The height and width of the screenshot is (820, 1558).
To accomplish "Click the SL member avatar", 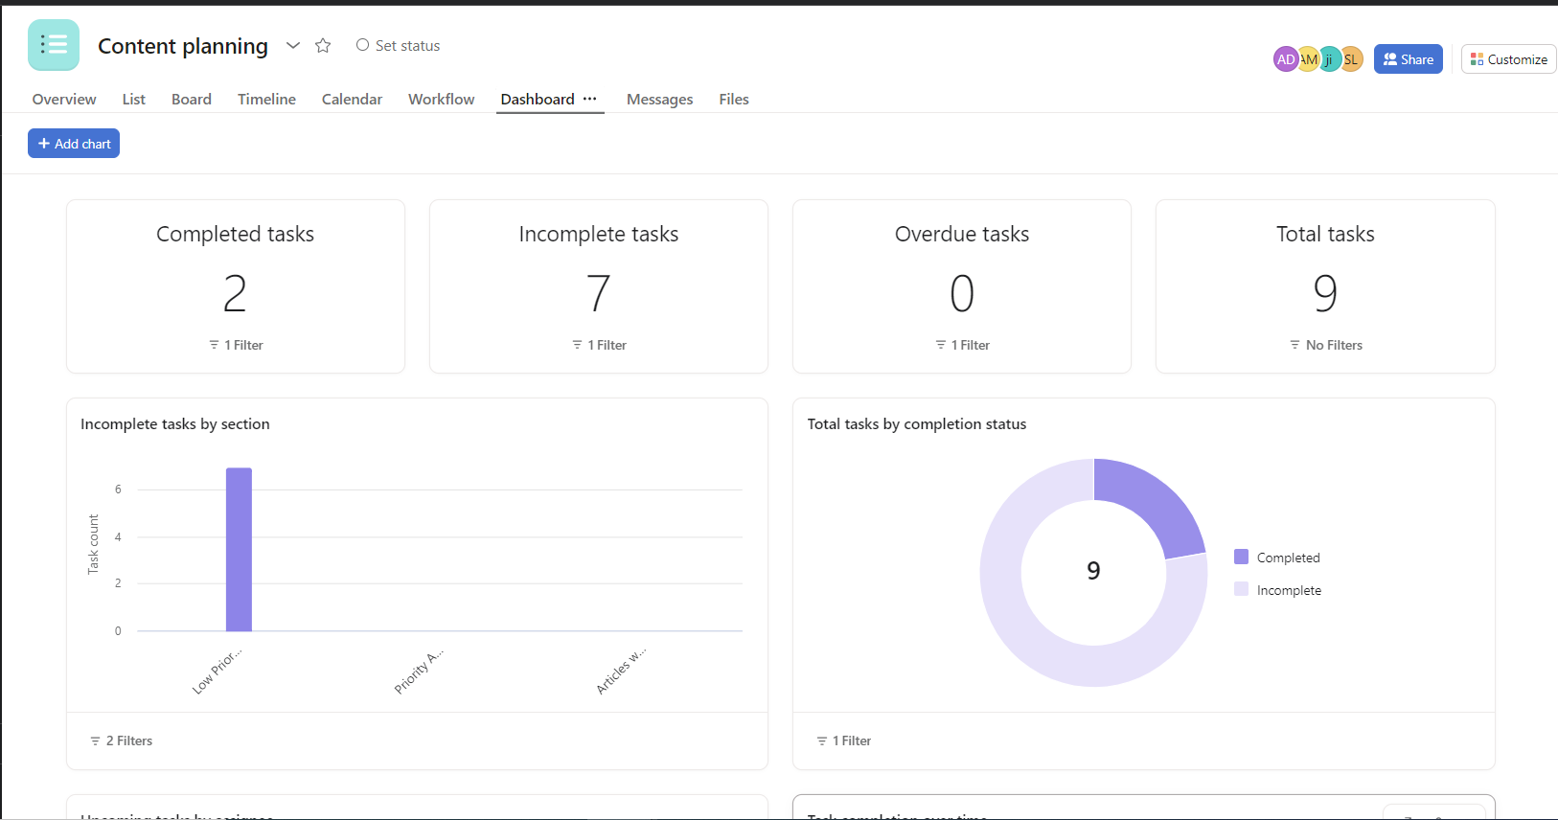I will tap(1351, 59).
